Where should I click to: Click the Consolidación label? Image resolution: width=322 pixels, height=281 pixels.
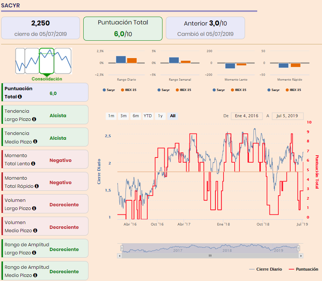coord(47,79)
